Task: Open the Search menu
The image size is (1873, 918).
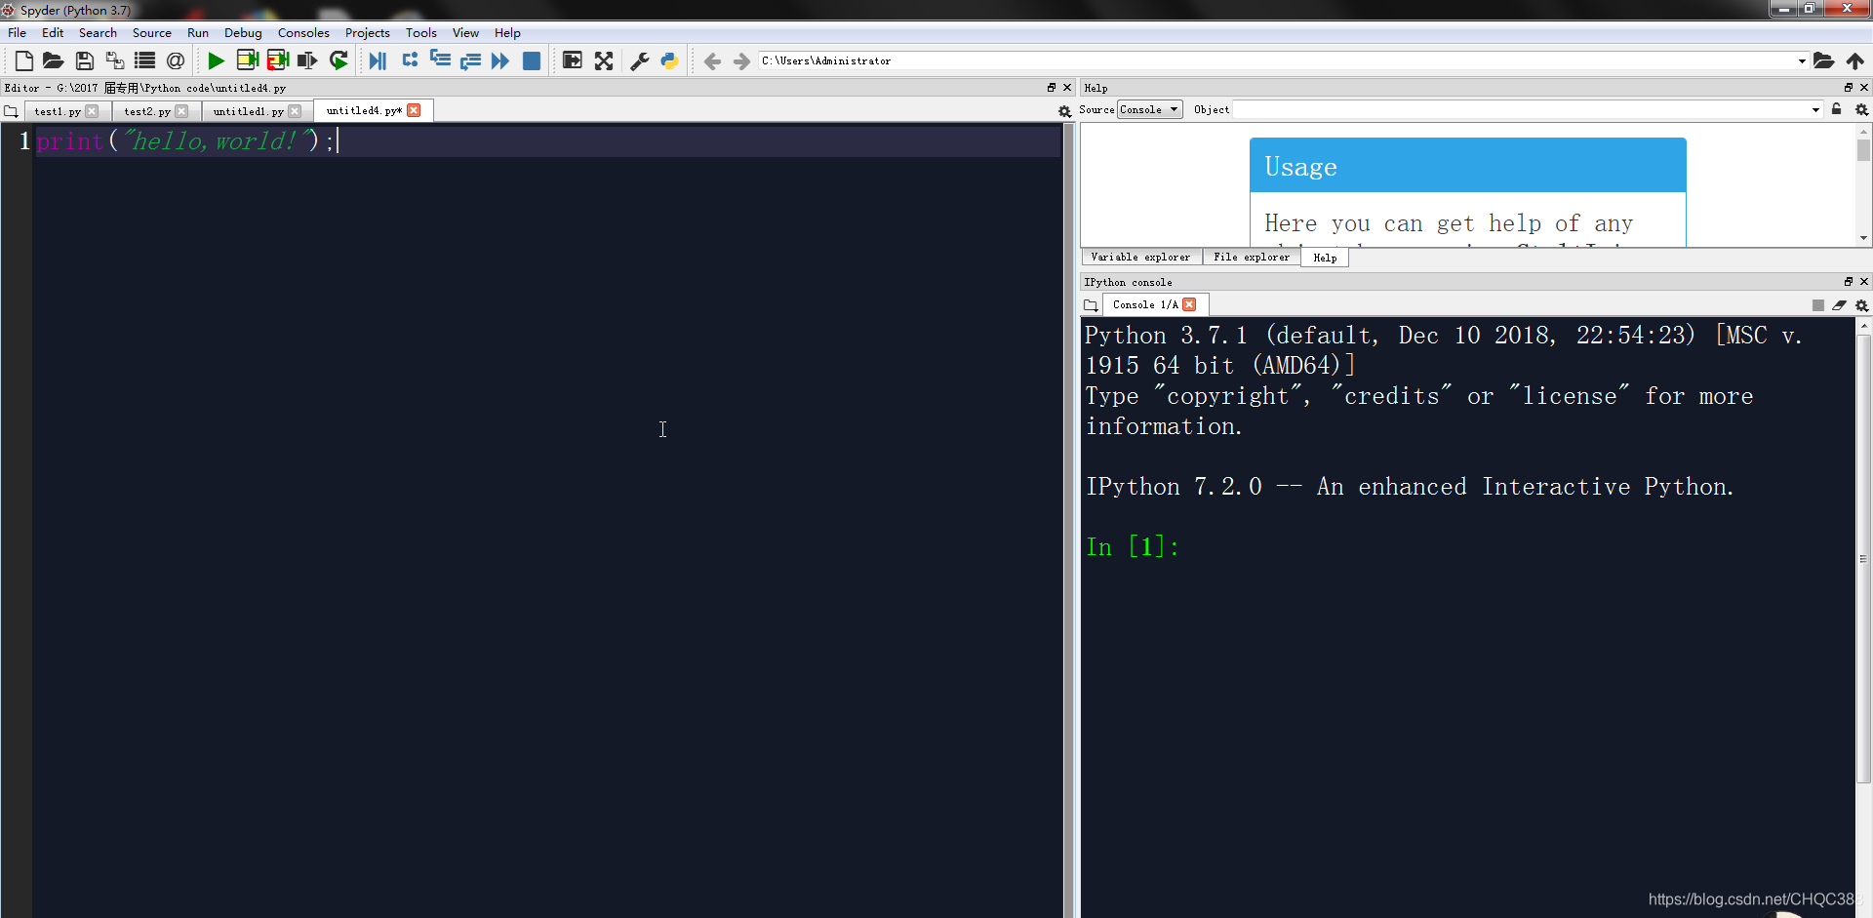Action: pos(98,32)
